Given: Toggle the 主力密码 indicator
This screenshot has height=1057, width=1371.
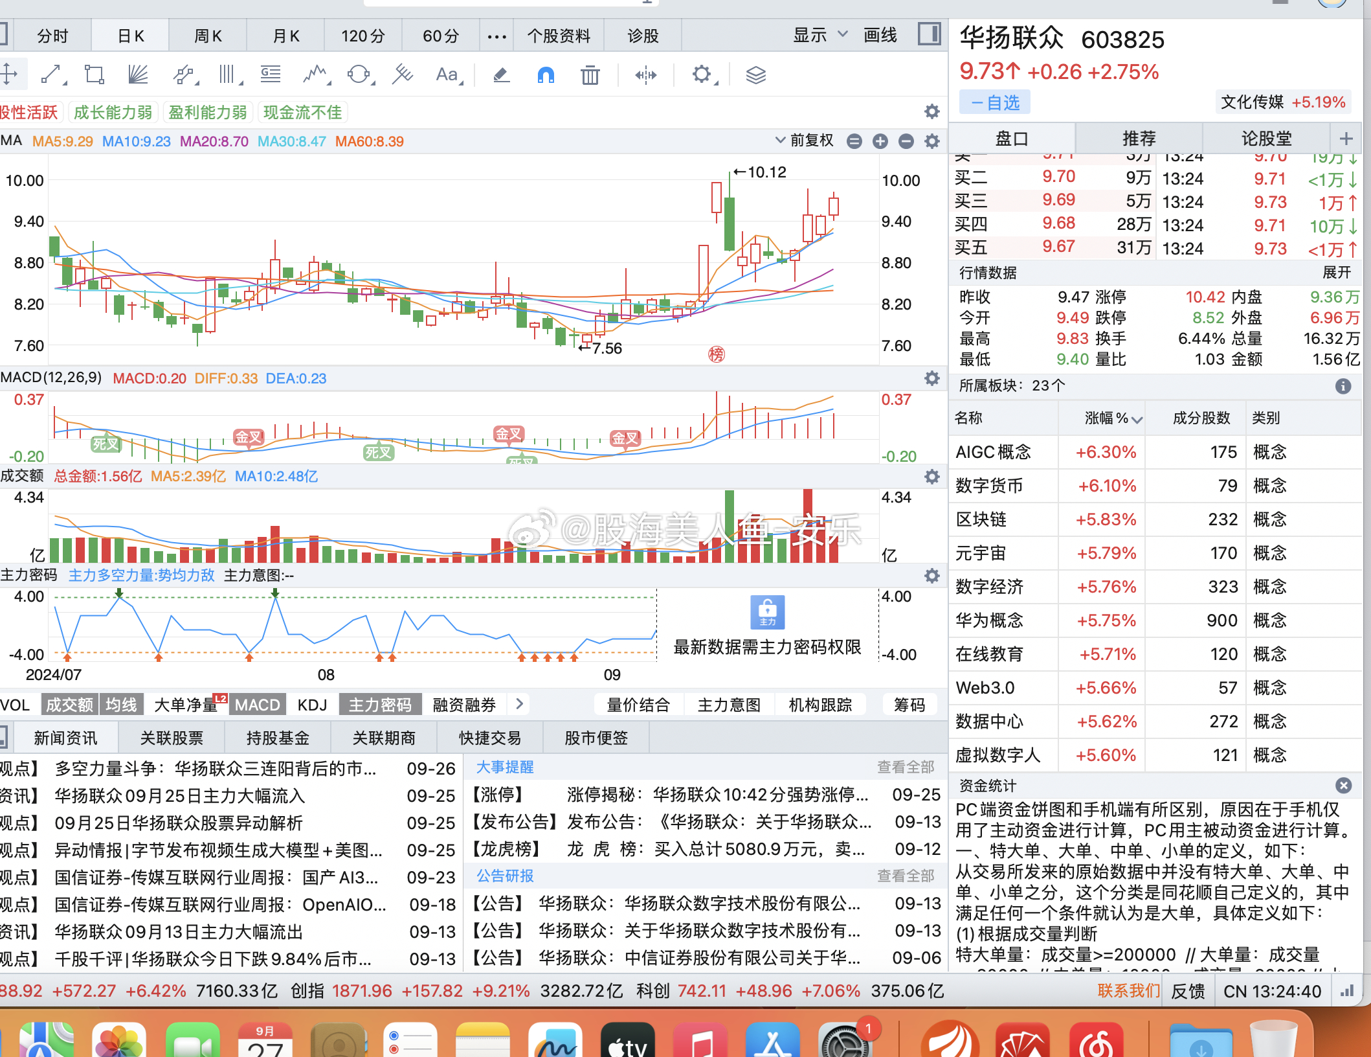Looking at the screenshot, I should point(380,705).
